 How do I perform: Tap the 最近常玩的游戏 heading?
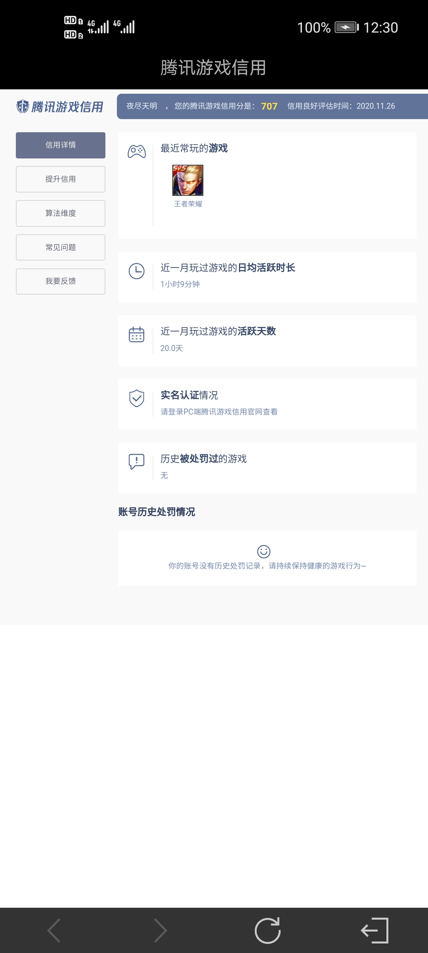tap(194, 148)
